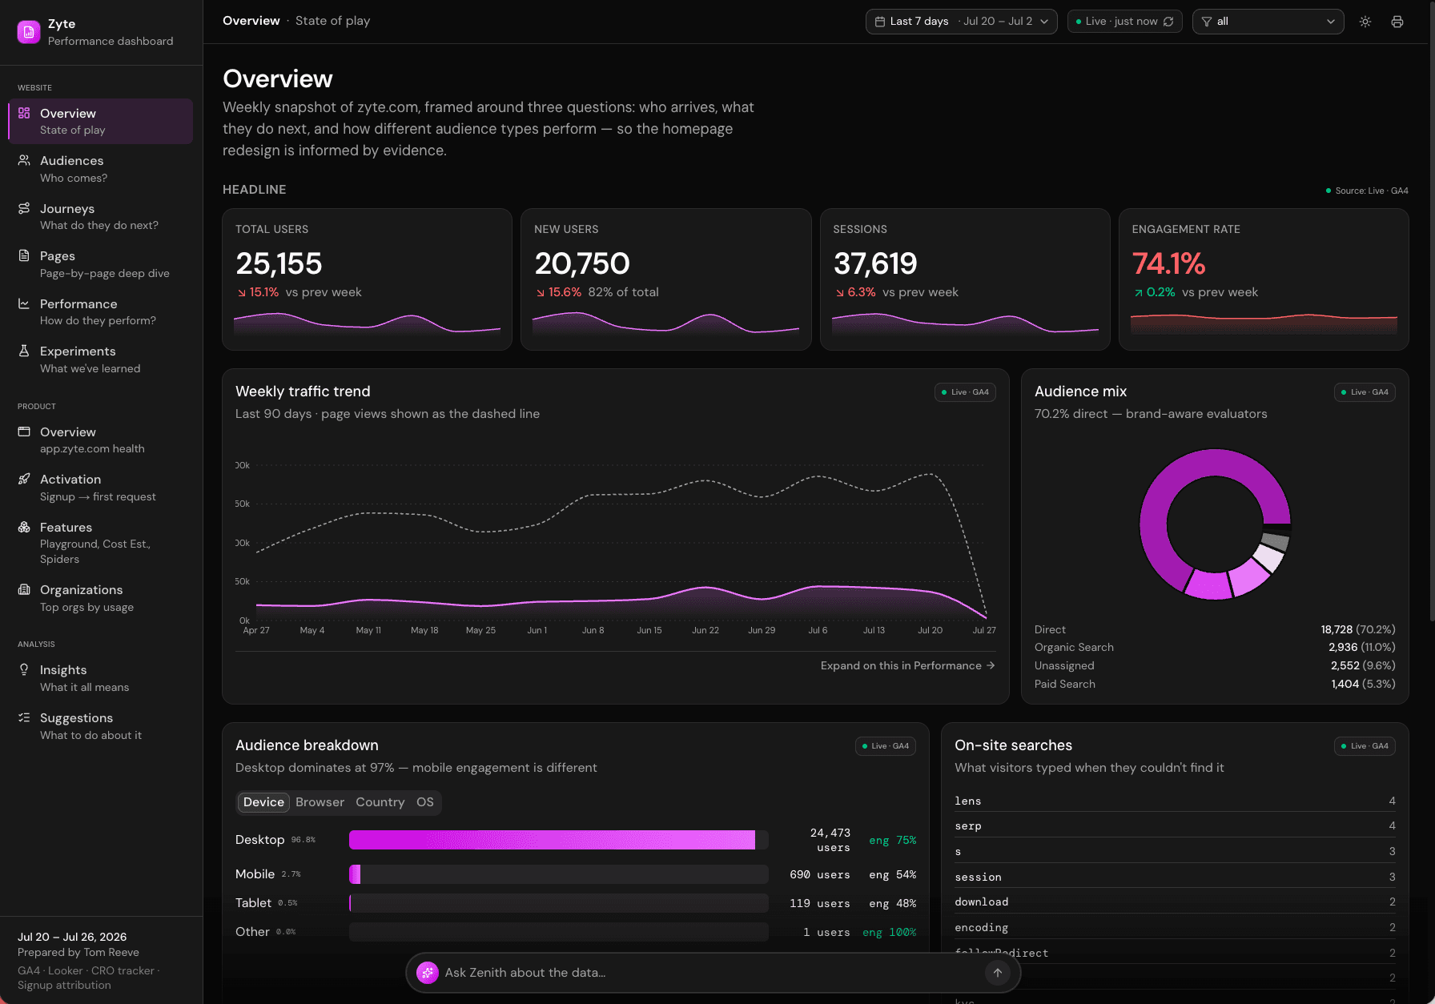Image resolution: width=1435 pixels, height=1004 pixels.
Task: Click the Overview grid icon in sidebar
Action: coord(24,113)
